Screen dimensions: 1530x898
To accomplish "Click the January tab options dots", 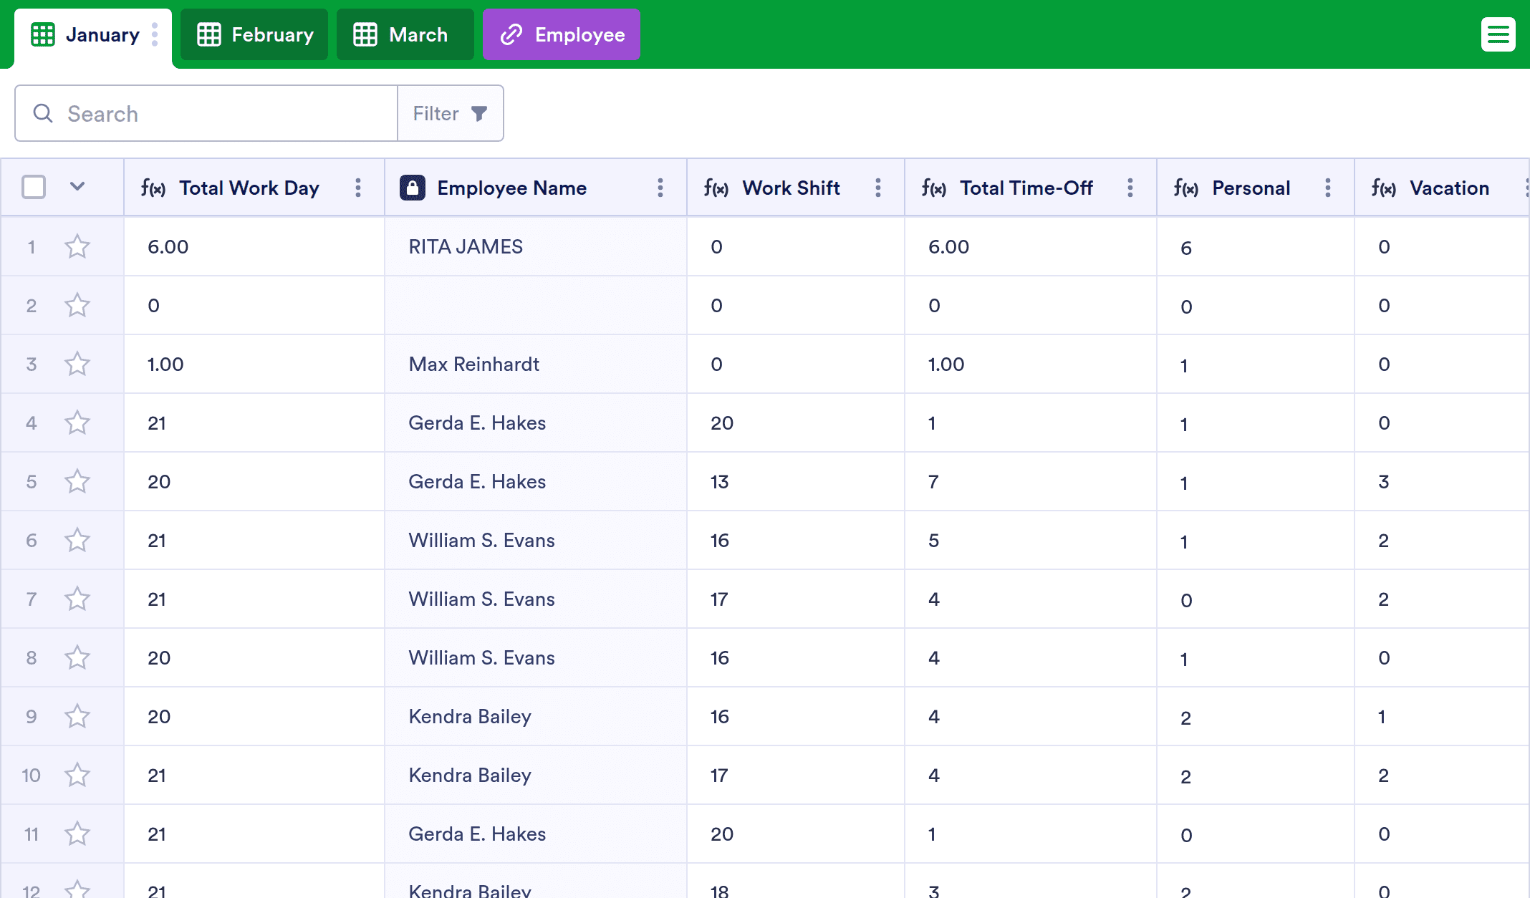I will click(155, 34).
